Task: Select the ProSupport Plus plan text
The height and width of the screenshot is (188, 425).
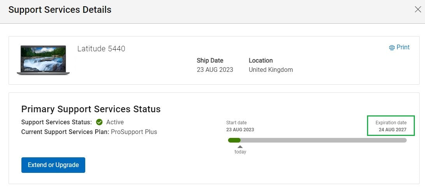Action: tap(134, 132)
